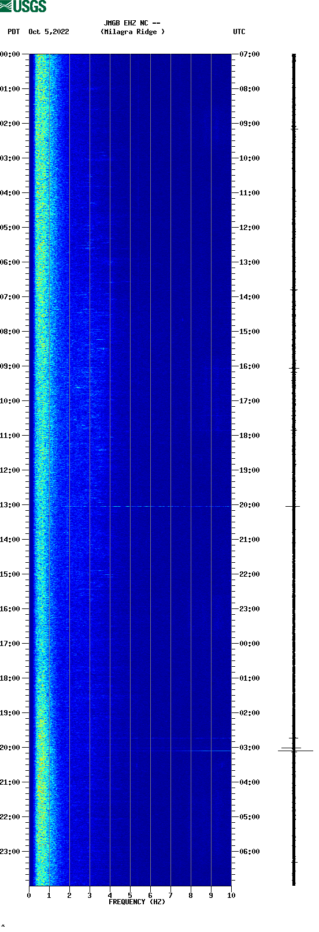This screenshot has height=932, width=319.
Task: Click the 13:00 PDT time label
Action: [10, 505]
